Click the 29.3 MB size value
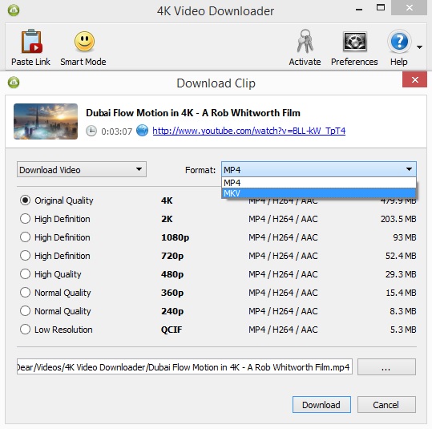 pyautogui.click(x=401, y=274)
